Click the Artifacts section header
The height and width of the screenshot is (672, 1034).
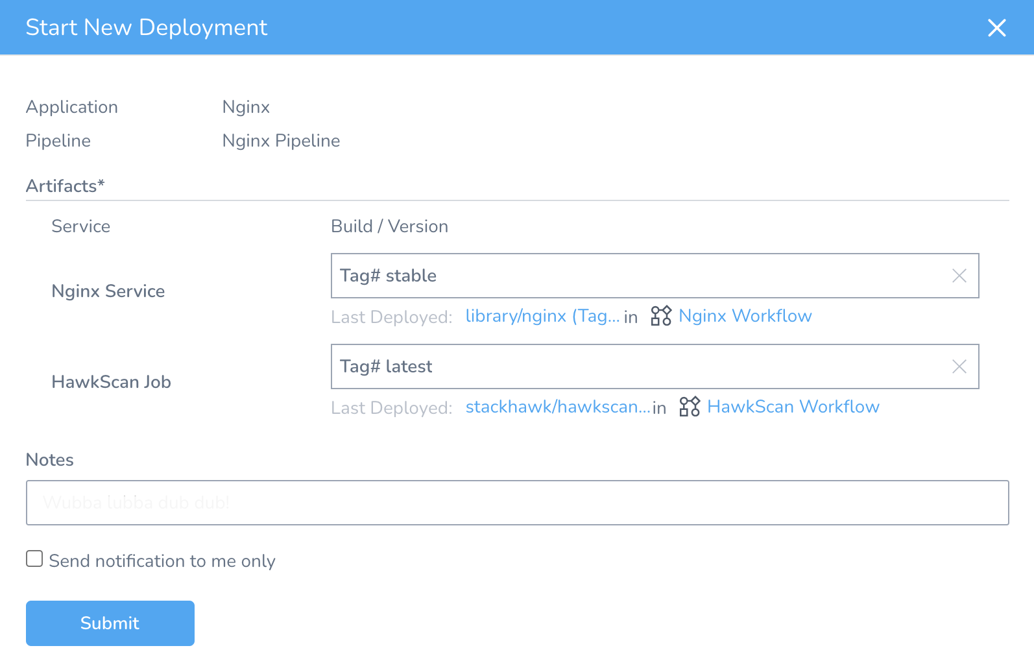[65, 186]
